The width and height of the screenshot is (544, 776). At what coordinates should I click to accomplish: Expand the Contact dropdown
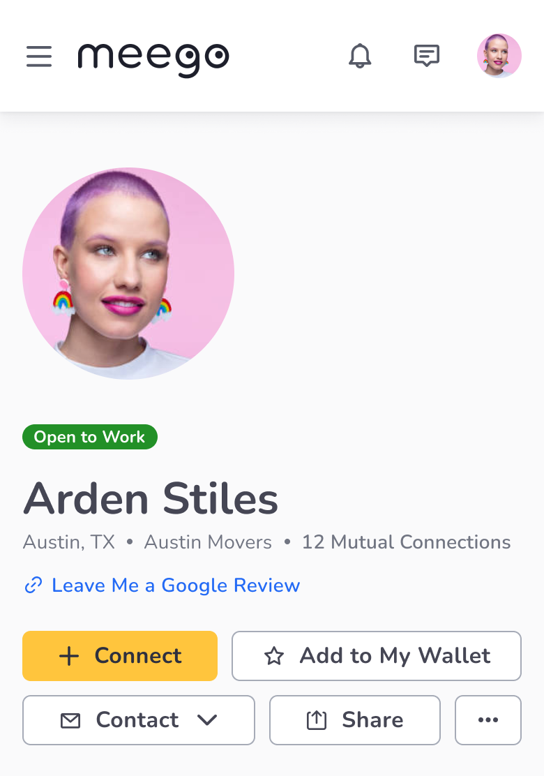[139, 720]
